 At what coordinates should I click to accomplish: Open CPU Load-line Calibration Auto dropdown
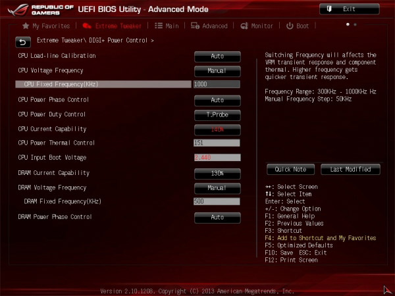[217, 57]
